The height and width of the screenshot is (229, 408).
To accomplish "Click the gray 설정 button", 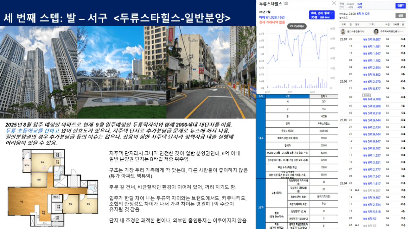I will [400, 15].
